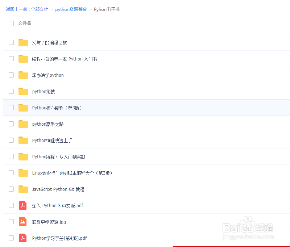This screenshot has height=247, width=290.
Task: Tick checkbox for Python核心编程（第3版）
Action: [x=11, y=108]
